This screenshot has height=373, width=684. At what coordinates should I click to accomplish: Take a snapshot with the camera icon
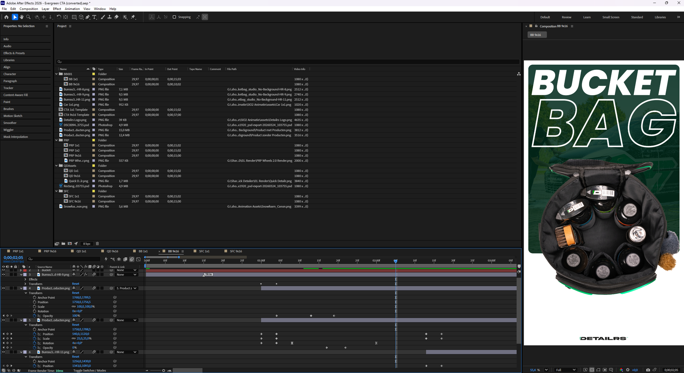click(x=648, y=370)
